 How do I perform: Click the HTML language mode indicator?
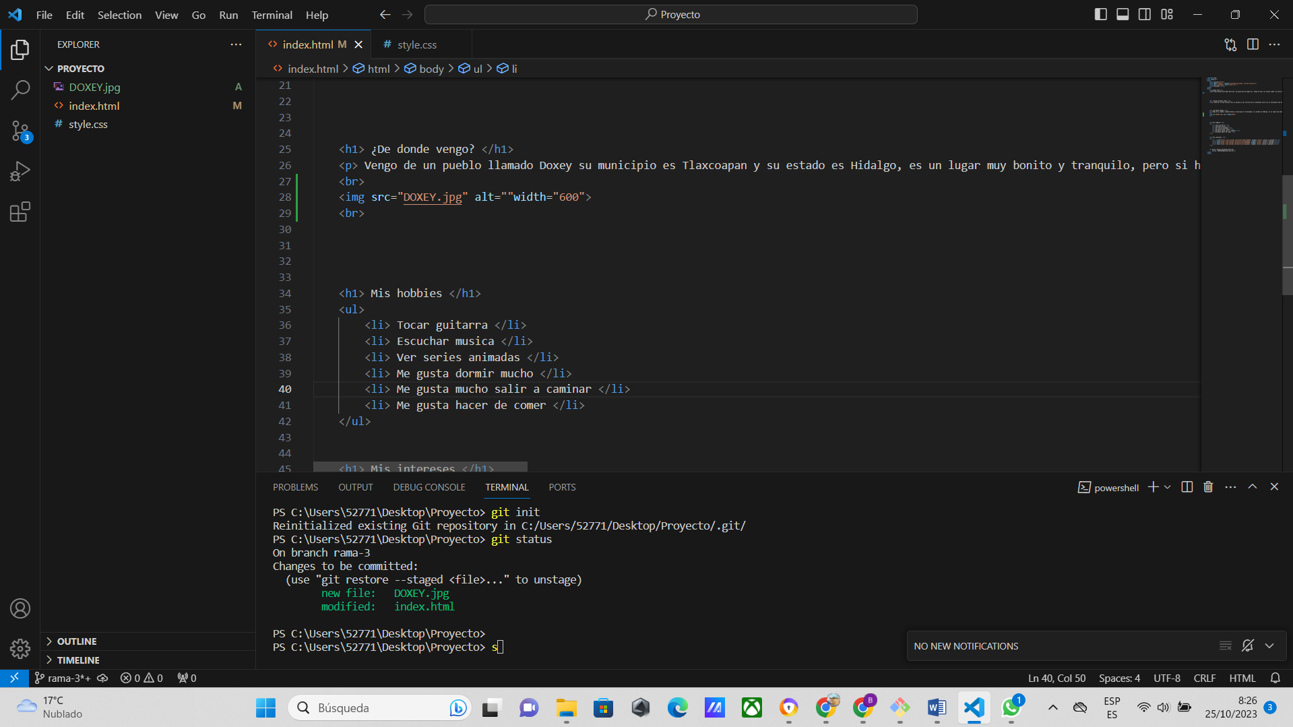coord(1242,678)
